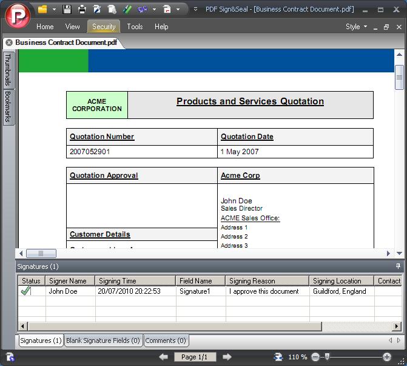Sort by the Signing Time column header

(x=135, y=281)
